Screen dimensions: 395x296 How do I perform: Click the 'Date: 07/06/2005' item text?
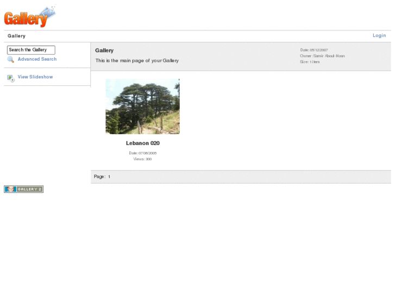pyautogui.click(x=142, y=153)
